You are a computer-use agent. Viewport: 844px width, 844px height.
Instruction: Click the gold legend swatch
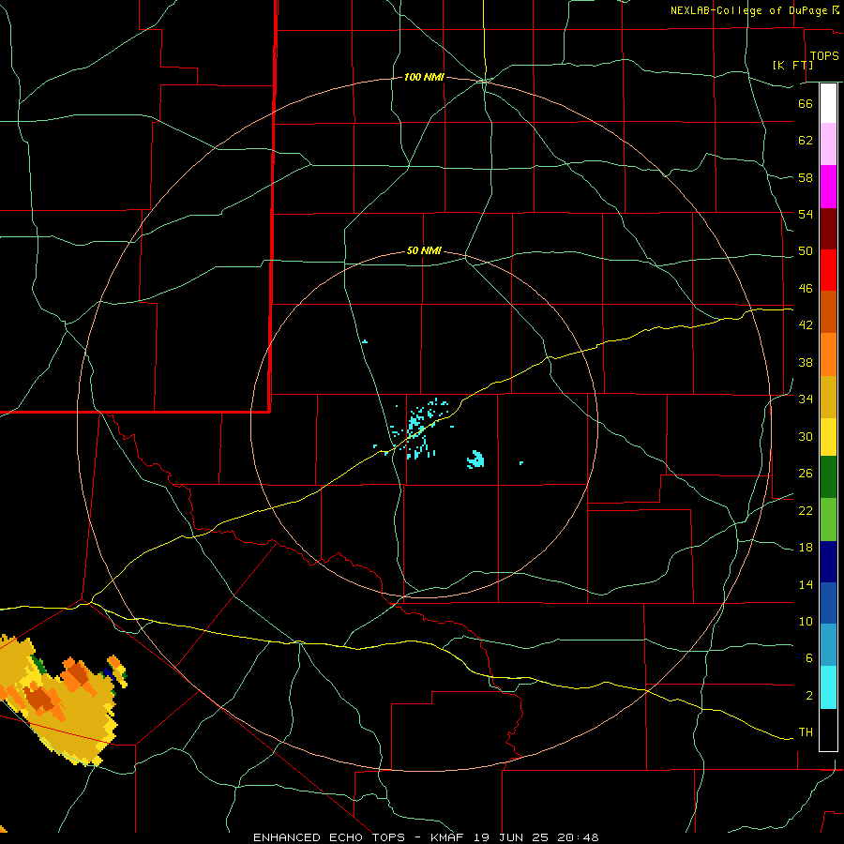pos(828,397)
